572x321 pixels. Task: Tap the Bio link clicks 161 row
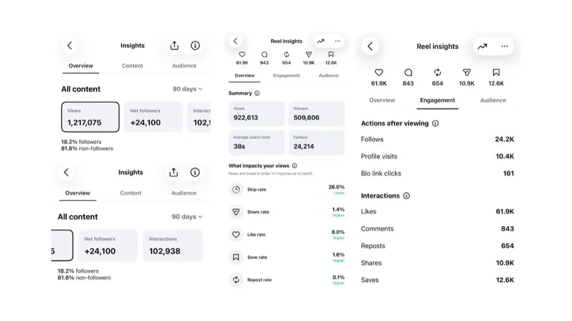(438, 174)
